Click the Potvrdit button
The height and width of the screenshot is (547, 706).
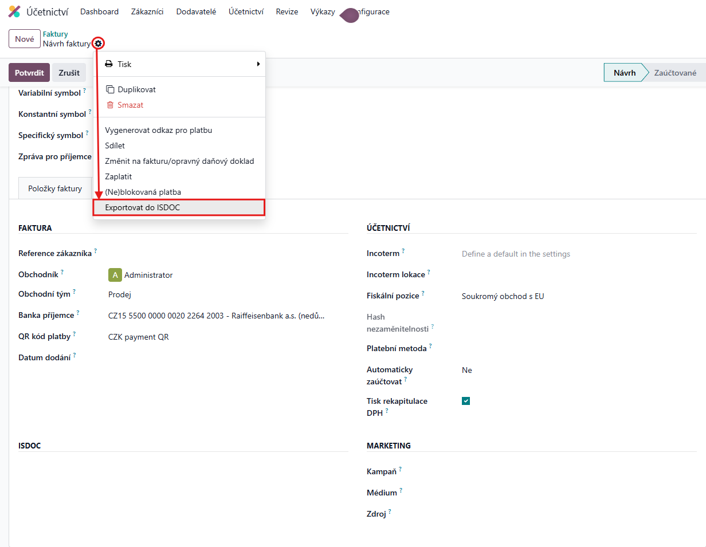(x=29, y=73)
